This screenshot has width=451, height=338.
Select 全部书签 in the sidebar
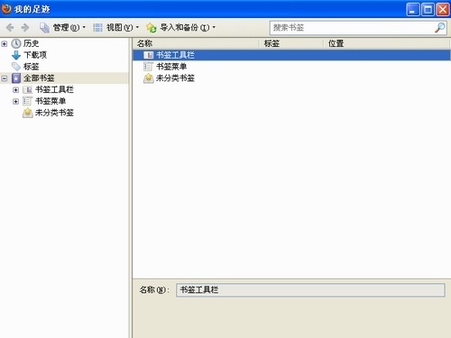pyautogui.click(x=39, y=78)
